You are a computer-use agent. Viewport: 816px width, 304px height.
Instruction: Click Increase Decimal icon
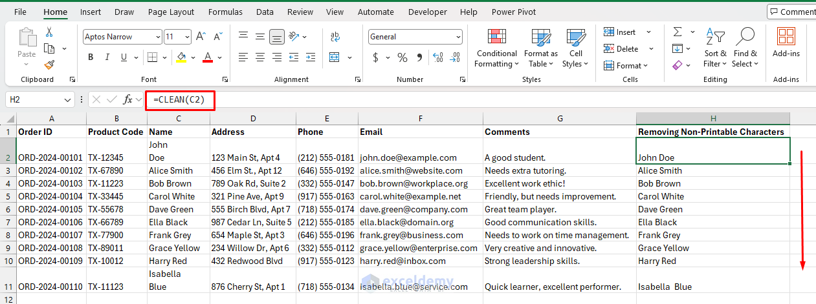pos(438,57)
